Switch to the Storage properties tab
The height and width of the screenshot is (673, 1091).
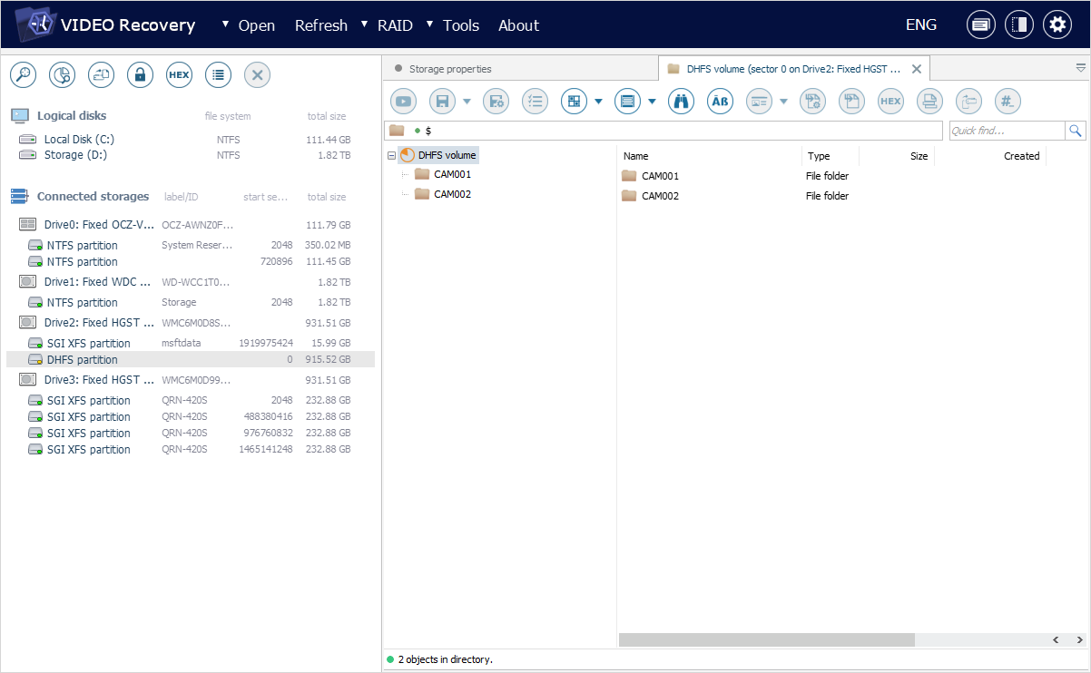[449, 69]
